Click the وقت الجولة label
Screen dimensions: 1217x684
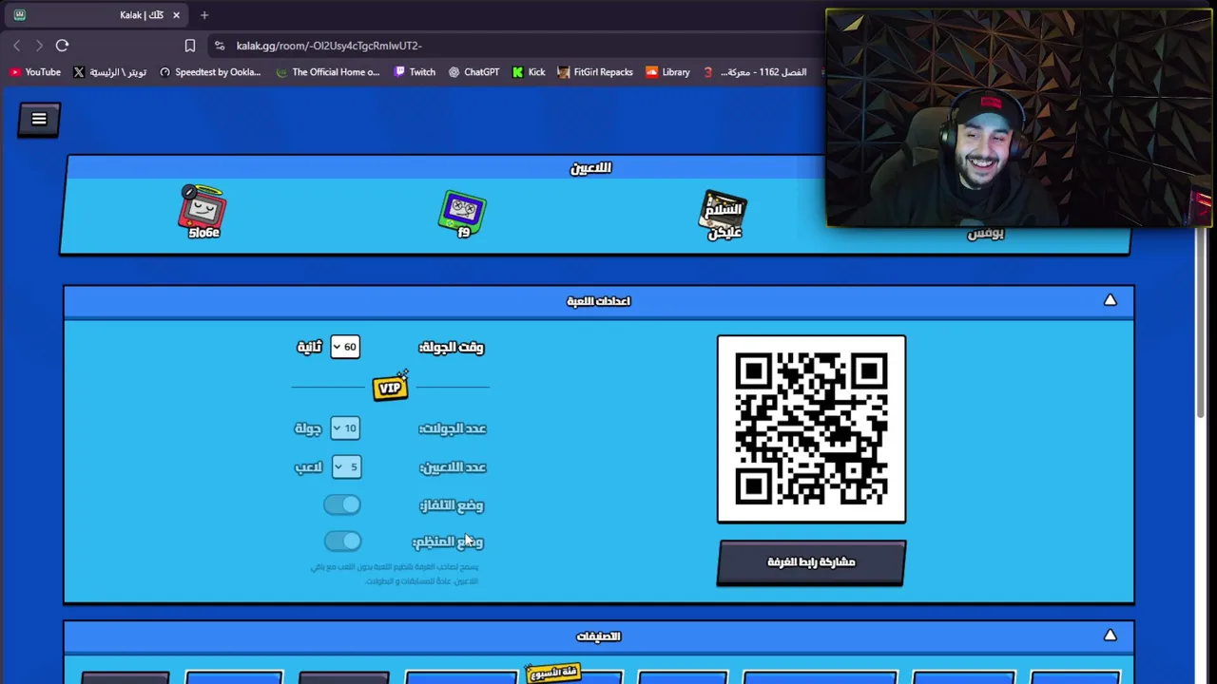click(452, 348)
